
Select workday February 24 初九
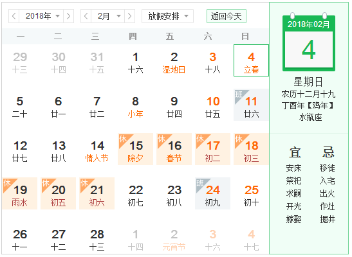212,193
